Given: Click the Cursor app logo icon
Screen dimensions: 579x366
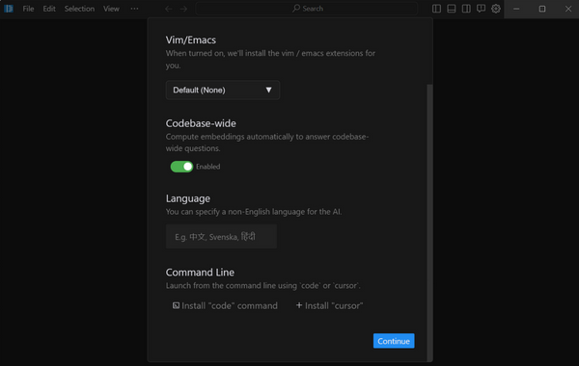Looking at the screenshot, I should 9,9.
